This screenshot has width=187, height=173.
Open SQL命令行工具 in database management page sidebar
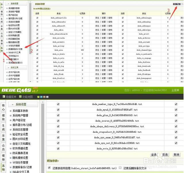pyautogui.click(x=14, y=53)
